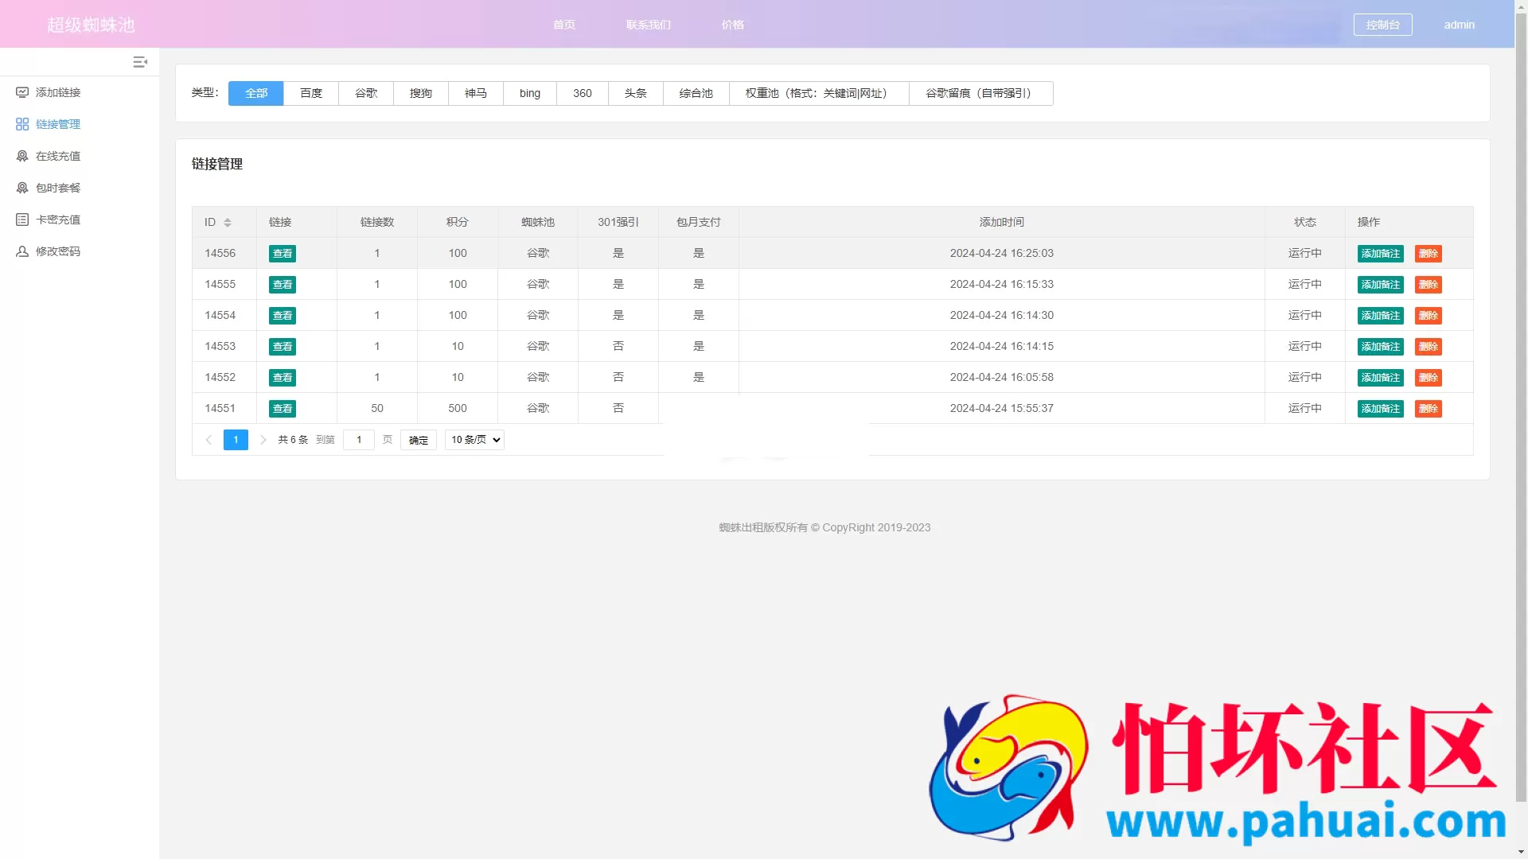Click the 链接管理 grid icon
This screenshot has width=1528, height=859.
(22, 124)
